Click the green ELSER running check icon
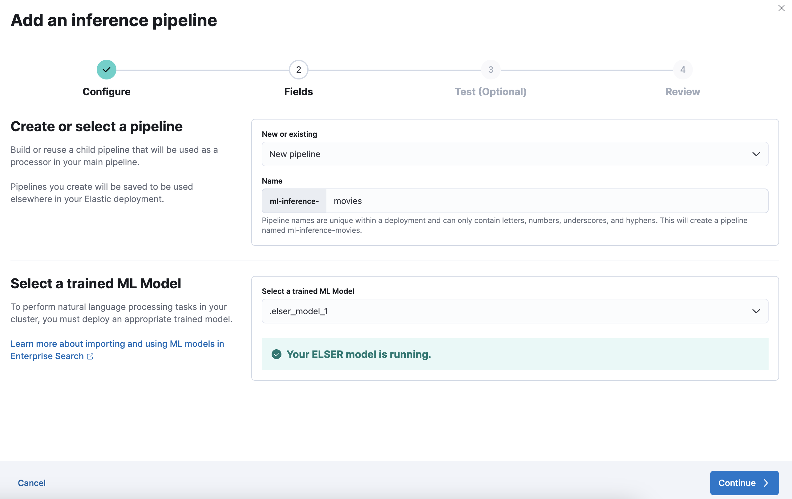Image resolution: width=792 pixels, height=499 pixels. [x=276, y=354]
